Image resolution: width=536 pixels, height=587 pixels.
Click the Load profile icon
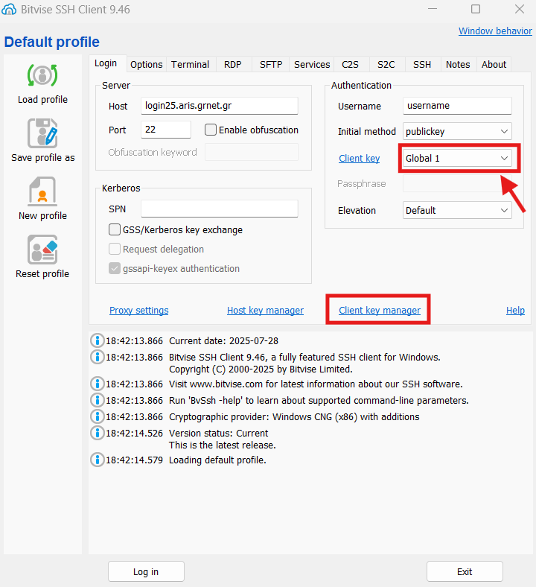pyautogui.click(x=42, y=76)
